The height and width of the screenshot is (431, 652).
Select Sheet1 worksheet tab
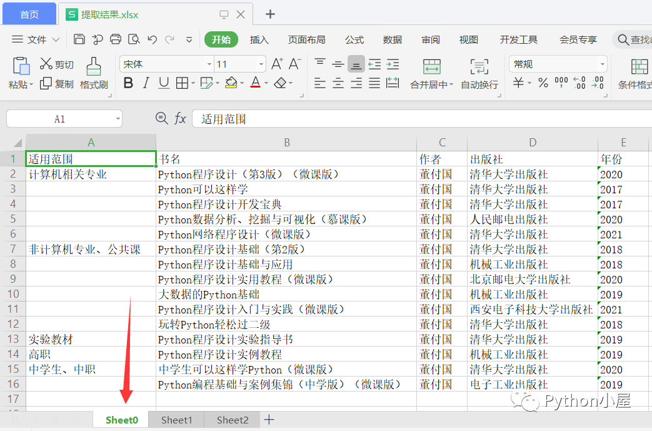pos(176,420)
